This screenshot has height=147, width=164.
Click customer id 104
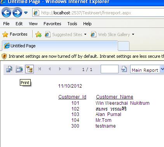click(75, 120)
